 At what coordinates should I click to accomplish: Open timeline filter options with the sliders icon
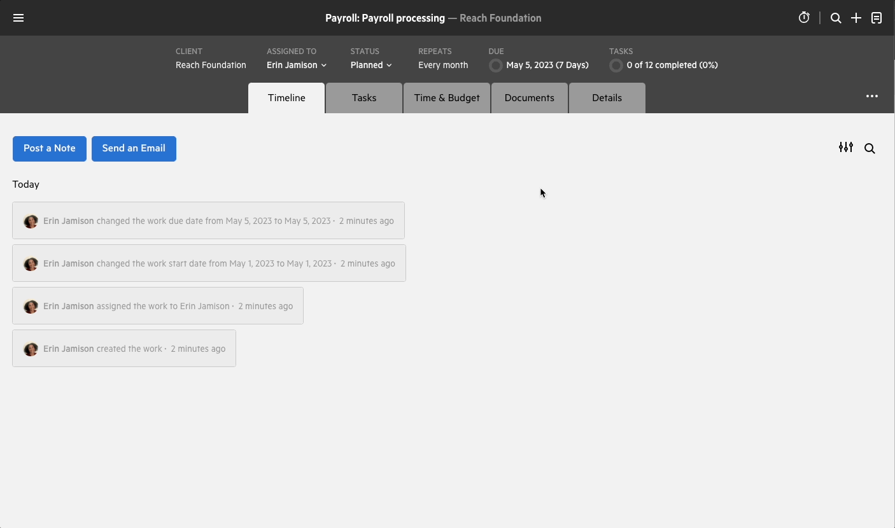pyautogui.click(x=846, y=147)
